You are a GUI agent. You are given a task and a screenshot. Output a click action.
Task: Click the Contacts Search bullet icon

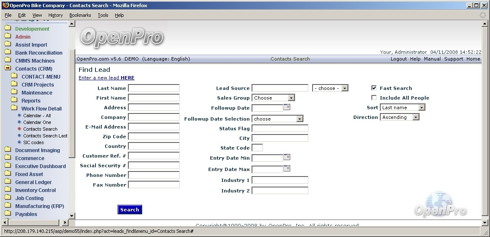pos(19,129)
